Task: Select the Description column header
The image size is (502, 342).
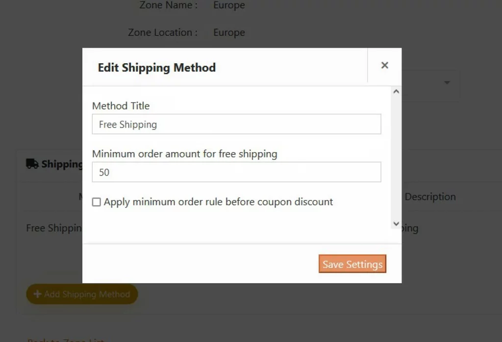Action: point(430,196)
